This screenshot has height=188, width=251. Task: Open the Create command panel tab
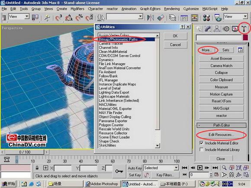(x=199, y=29)
